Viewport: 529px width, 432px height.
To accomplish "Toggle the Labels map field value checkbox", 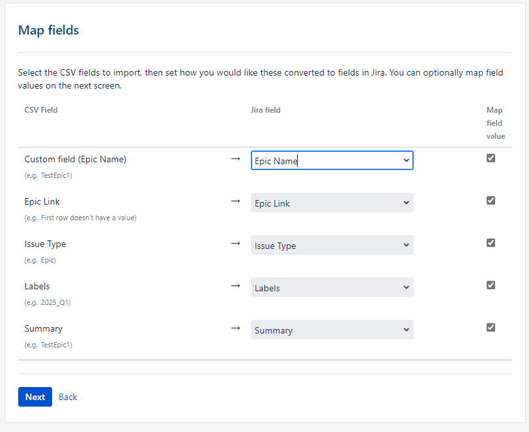I will tap(491, 285).
